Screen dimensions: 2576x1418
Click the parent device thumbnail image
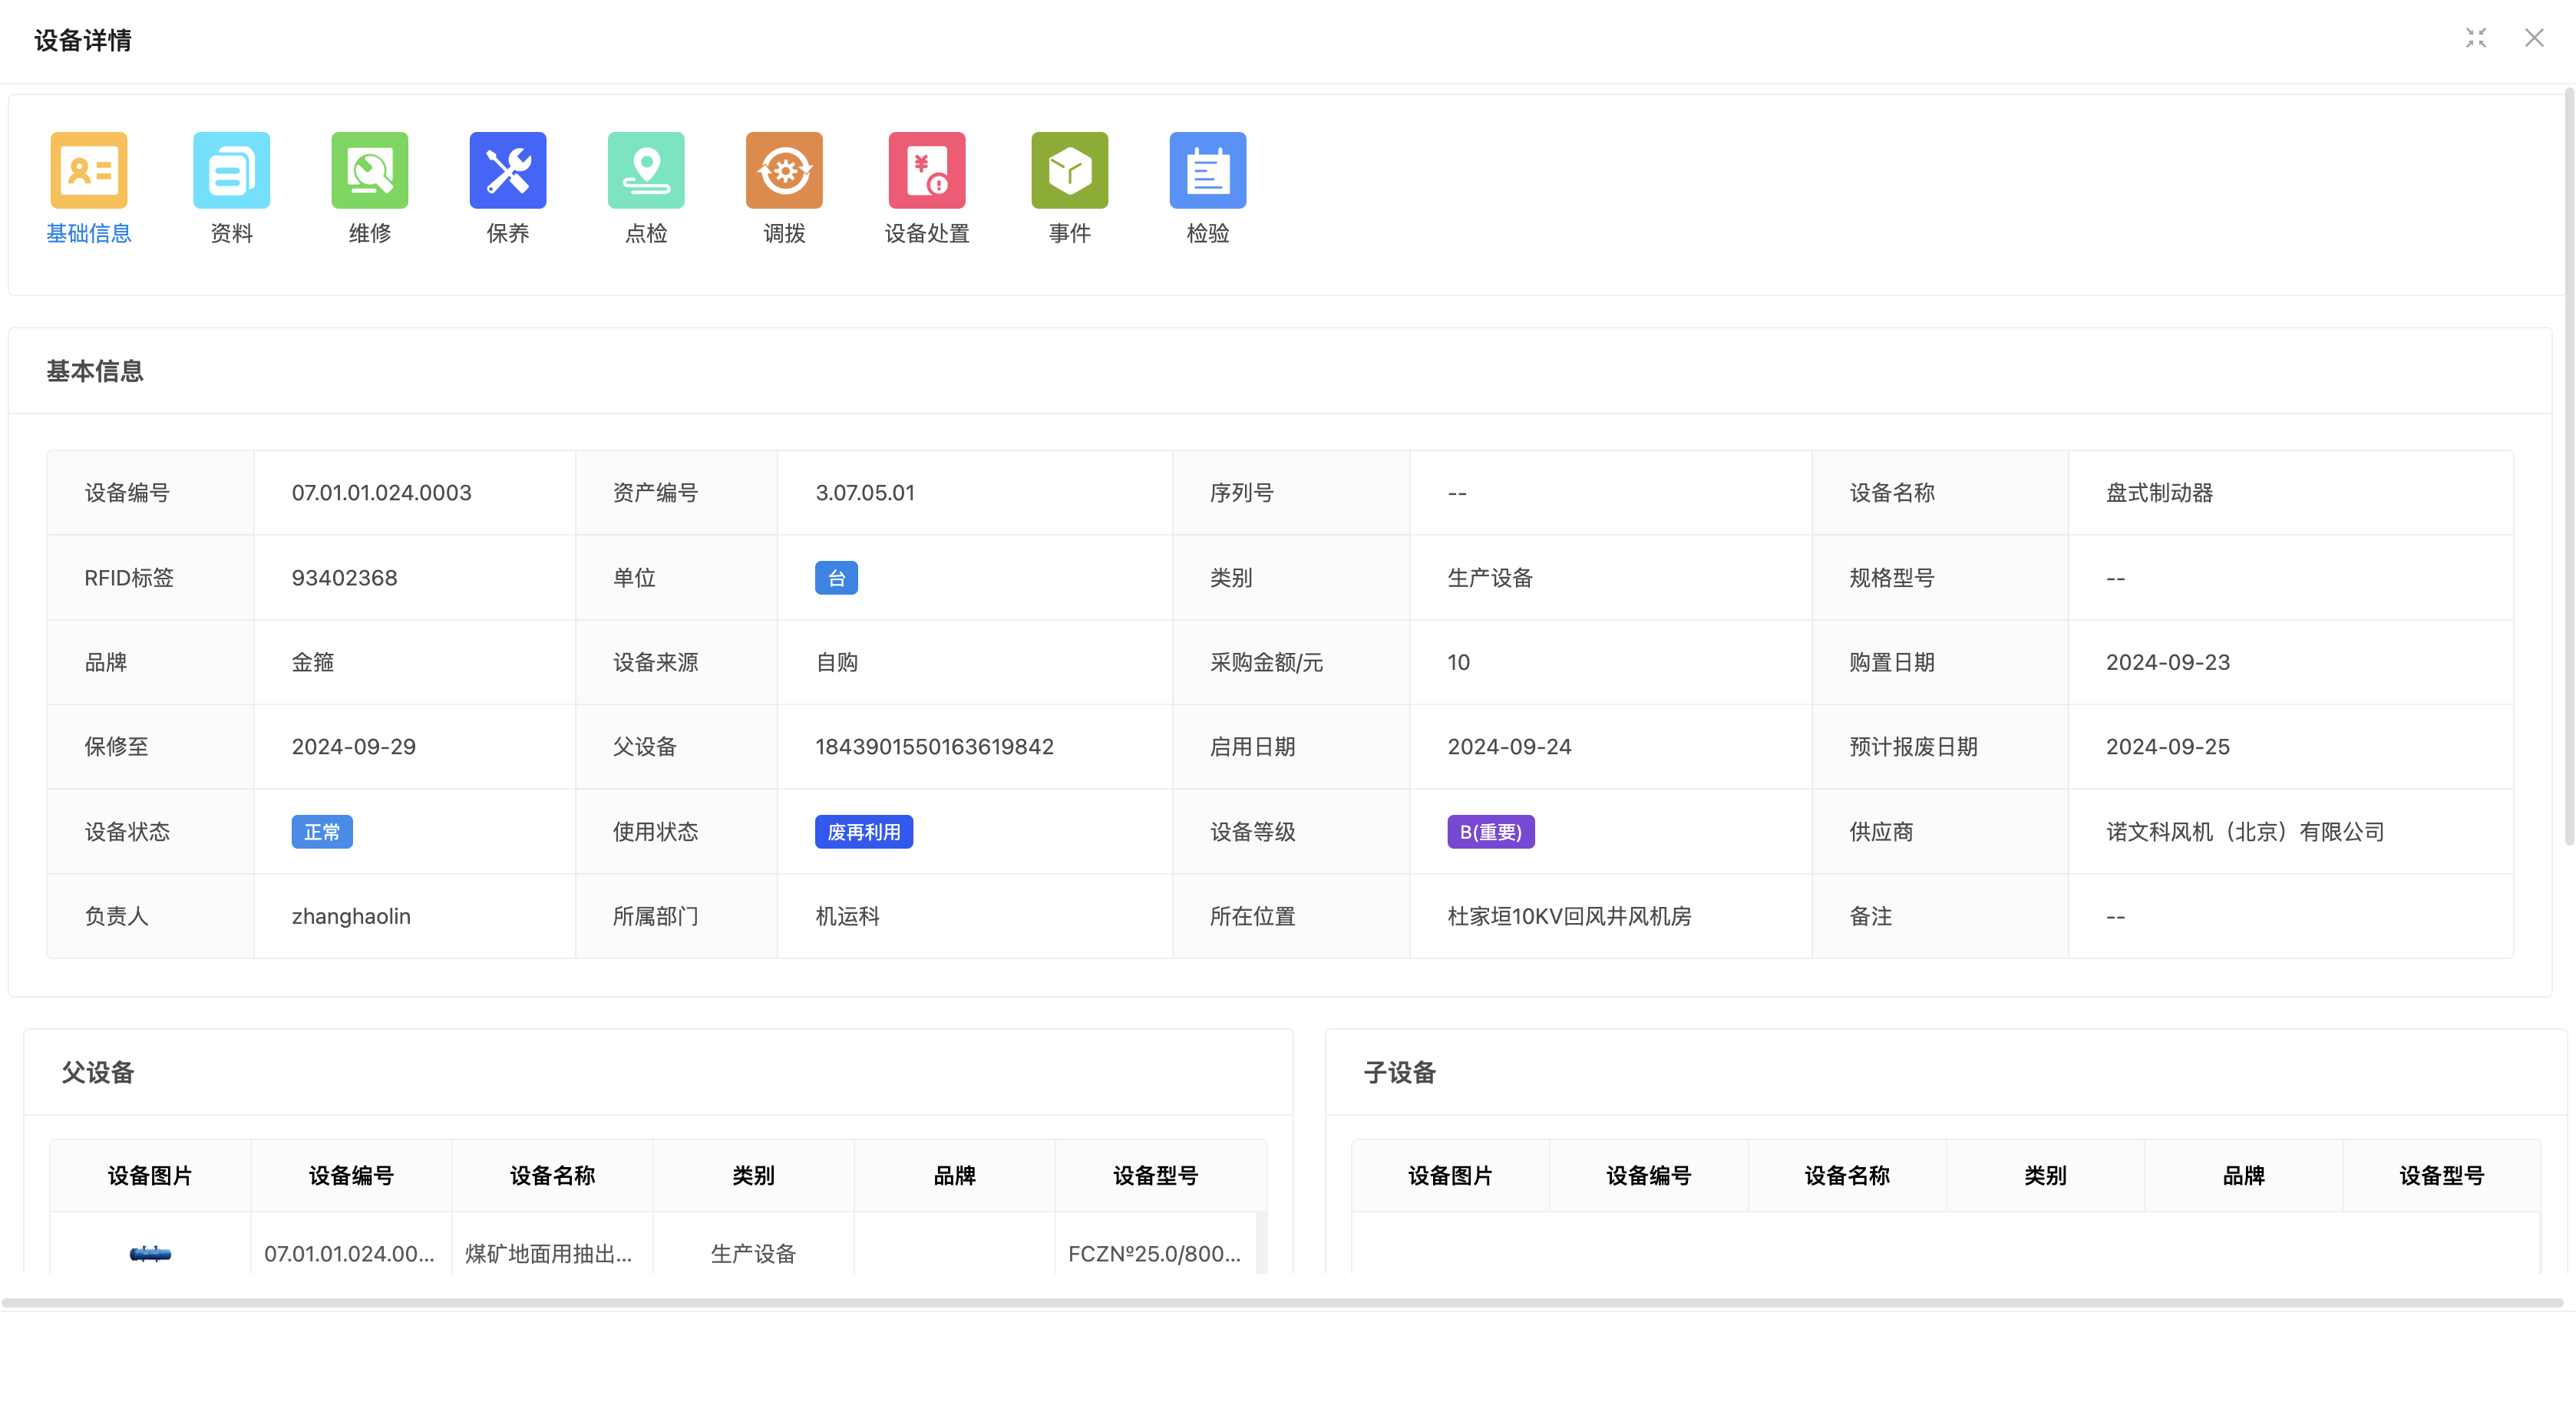click(150, 1253)
